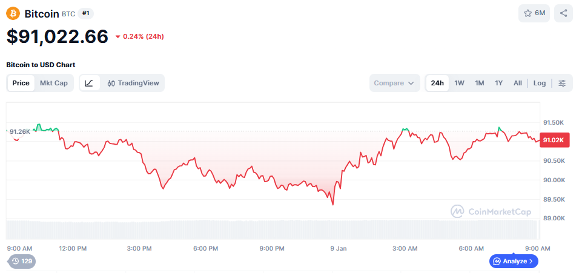Toggle Log scale on chart

click(x=539, y=83)
